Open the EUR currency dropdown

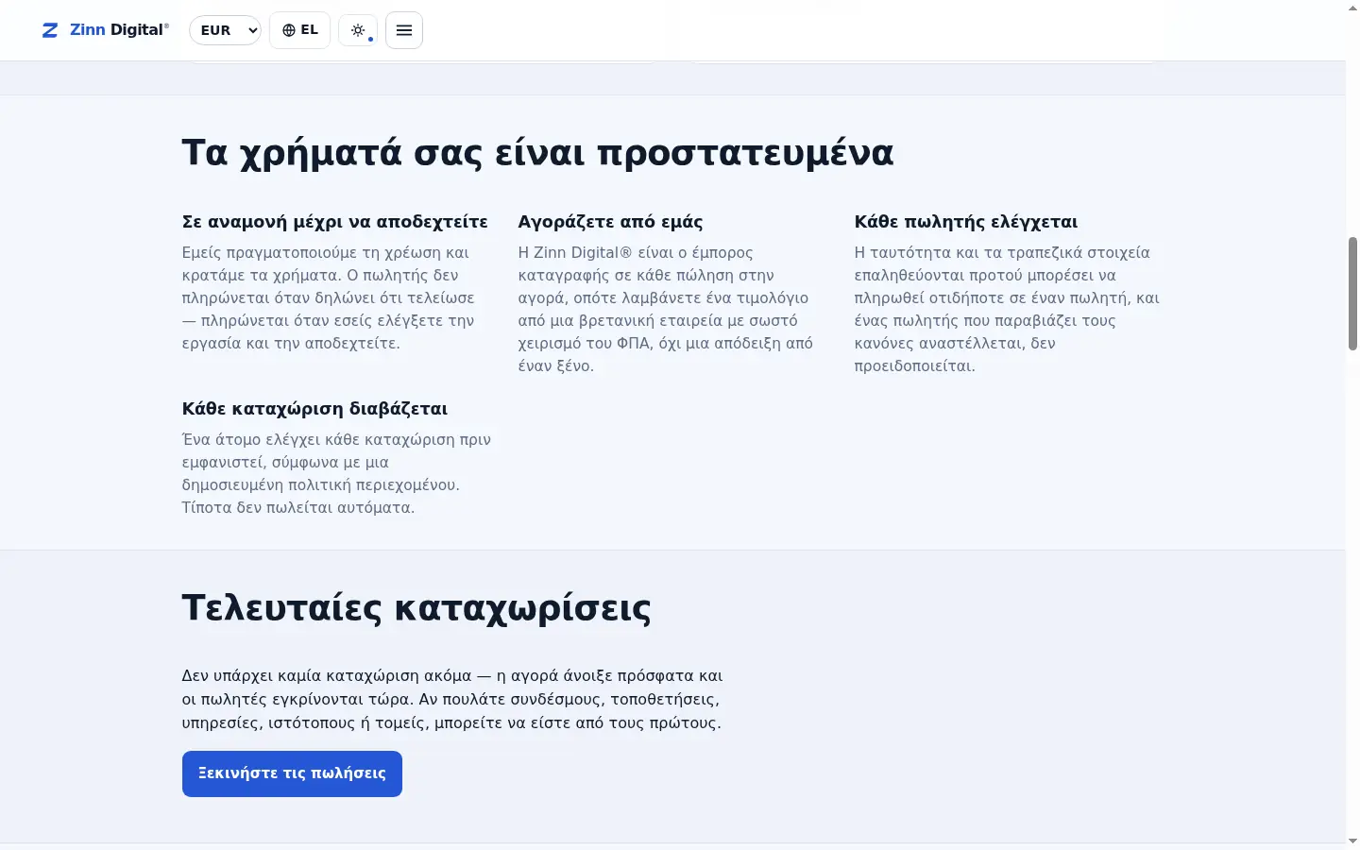coord(225,30)
